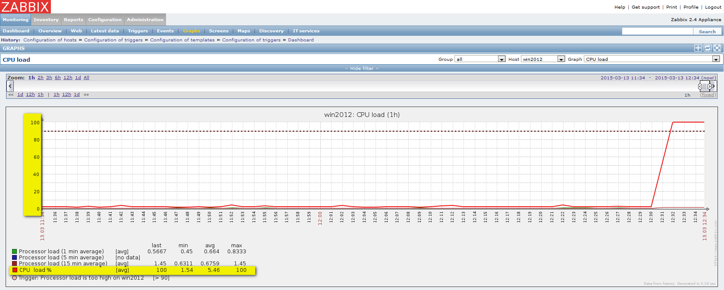The height and width of the screenshot is (290, 724).
Task: Click the time slider grip handle
Action: (705, 86)
